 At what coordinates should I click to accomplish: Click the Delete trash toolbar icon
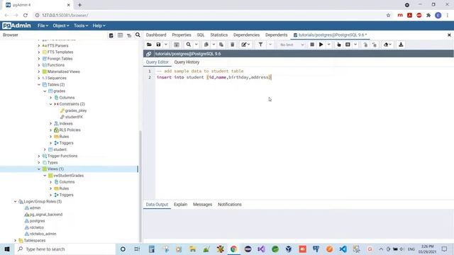click(x=232, y=45)
